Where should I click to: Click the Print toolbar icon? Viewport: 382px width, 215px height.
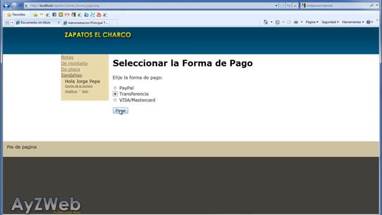[296, 22]
